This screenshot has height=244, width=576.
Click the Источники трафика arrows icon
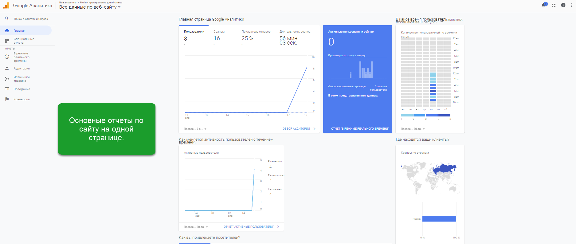pos(7,79)
